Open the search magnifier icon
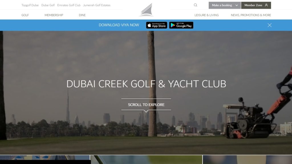 (x=195, y=5)
